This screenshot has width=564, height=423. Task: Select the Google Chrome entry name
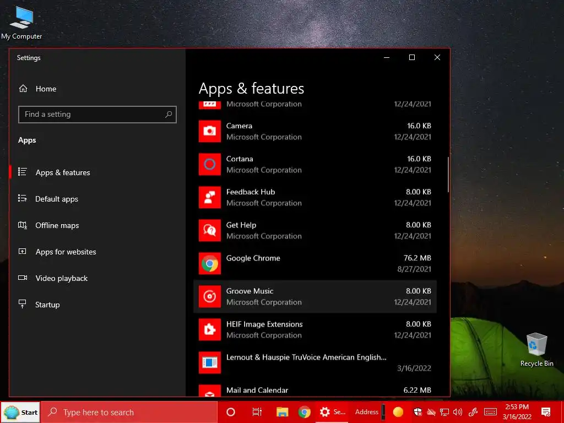pos(253,258)
